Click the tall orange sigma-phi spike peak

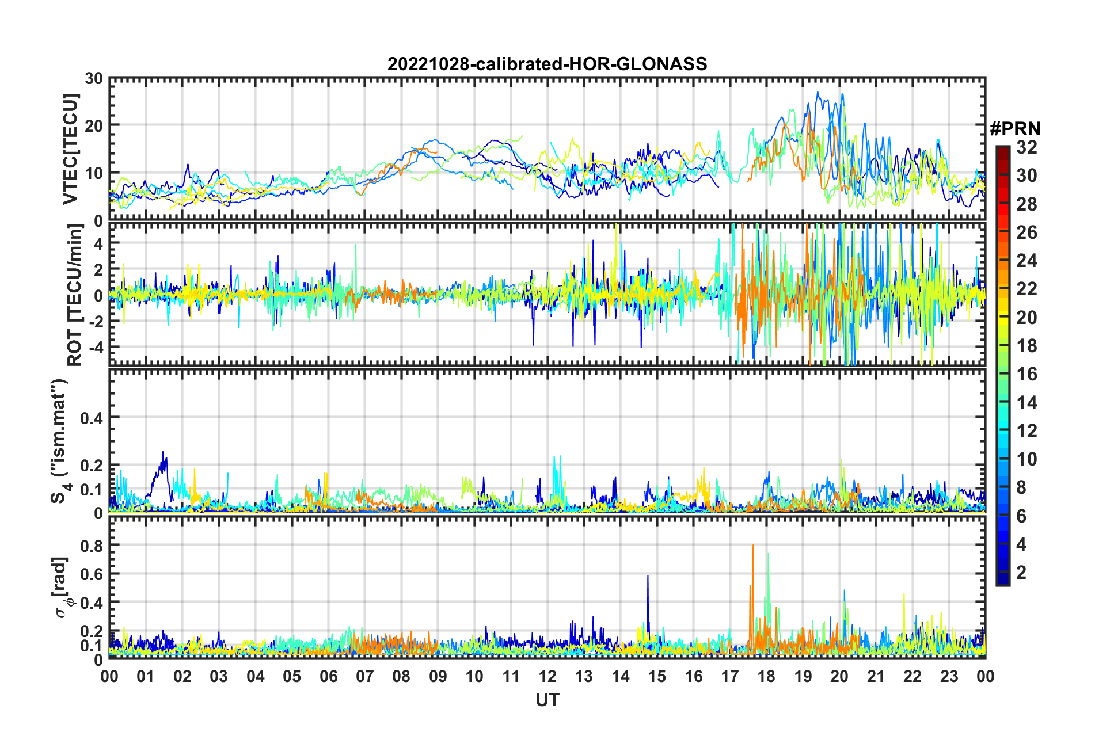click(x=752, y=546)
